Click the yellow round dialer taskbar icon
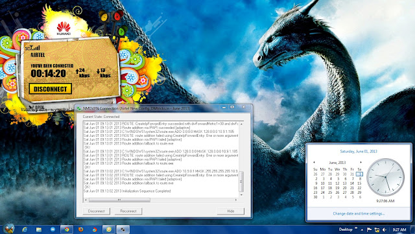The width and height of the screenshot is (415, 234). click(x=108, y=229)
